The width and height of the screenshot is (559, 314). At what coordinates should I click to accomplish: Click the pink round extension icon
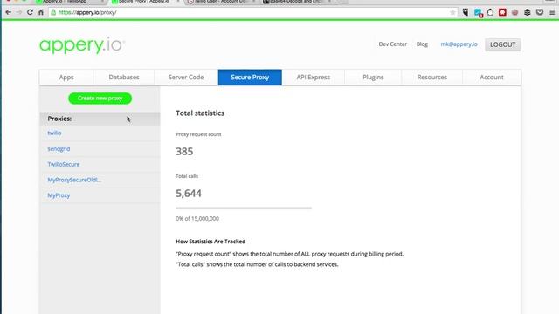coord(514,12)
